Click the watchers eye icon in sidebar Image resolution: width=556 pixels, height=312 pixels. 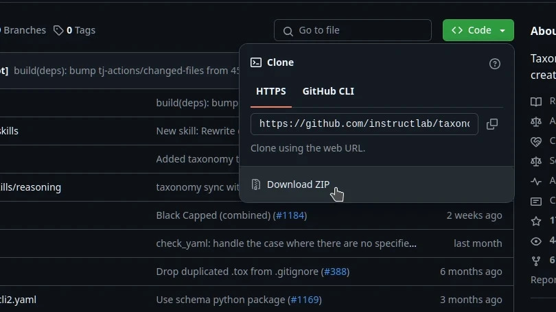[536, 241]
